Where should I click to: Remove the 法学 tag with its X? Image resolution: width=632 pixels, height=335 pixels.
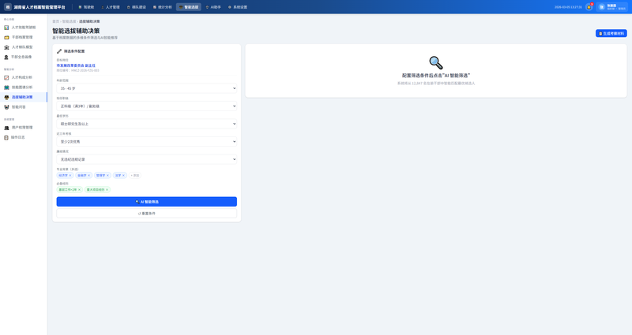(123, 175)
